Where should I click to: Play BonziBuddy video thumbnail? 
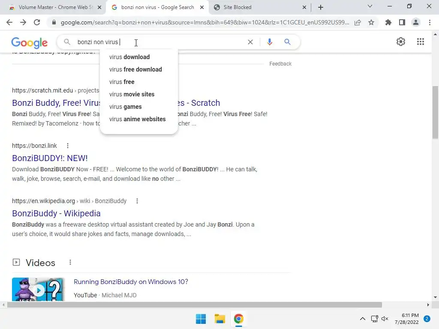pos(38,290)
